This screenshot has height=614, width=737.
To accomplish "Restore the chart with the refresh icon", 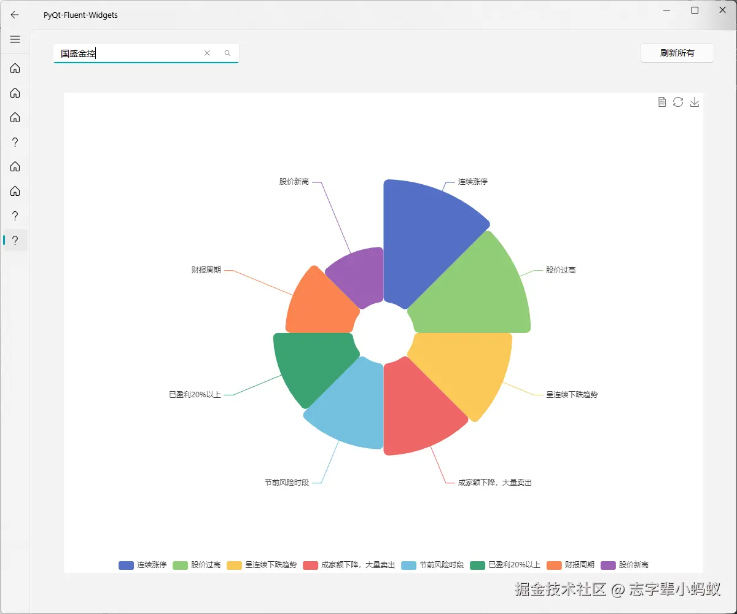I will [x=678, y=102].
